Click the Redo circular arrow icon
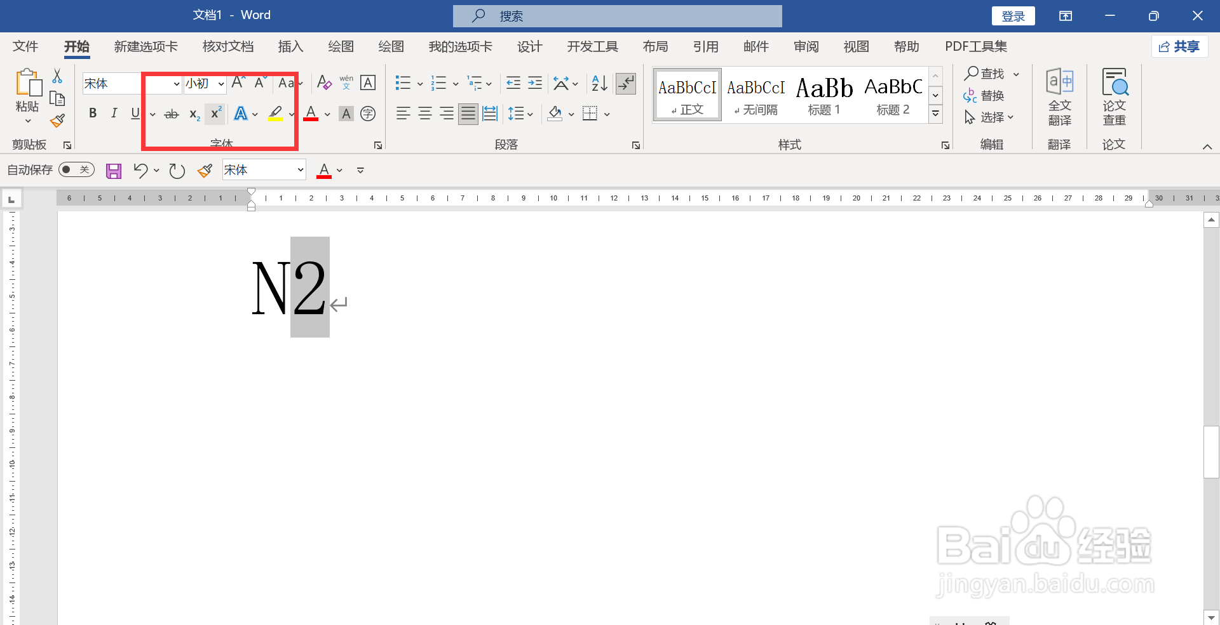Image resolution: width=1220 pixels, height=625 pixels. coord(177,171)
